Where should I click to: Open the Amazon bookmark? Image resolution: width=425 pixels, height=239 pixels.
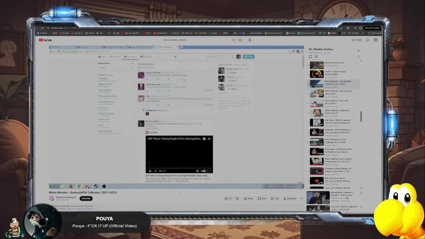point(291,33)
